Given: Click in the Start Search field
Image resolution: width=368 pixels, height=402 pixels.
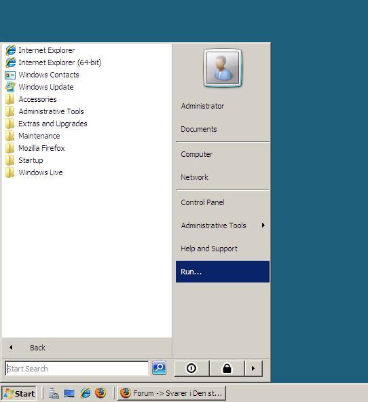Looking at the screenshot, I should (x=77, y=369).
